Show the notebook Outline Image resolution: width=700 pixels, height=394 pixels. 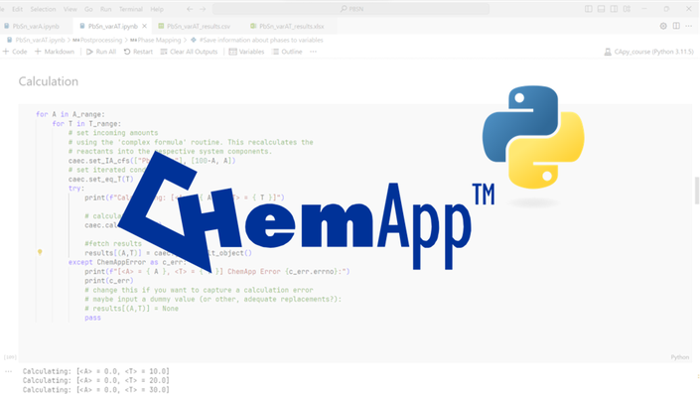287,52
